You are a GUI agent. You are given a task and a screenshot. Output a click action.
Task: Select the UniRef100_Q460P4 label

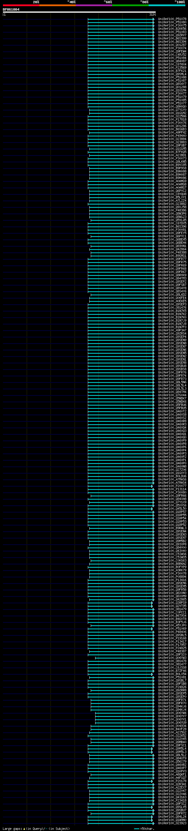pos(172,450)
